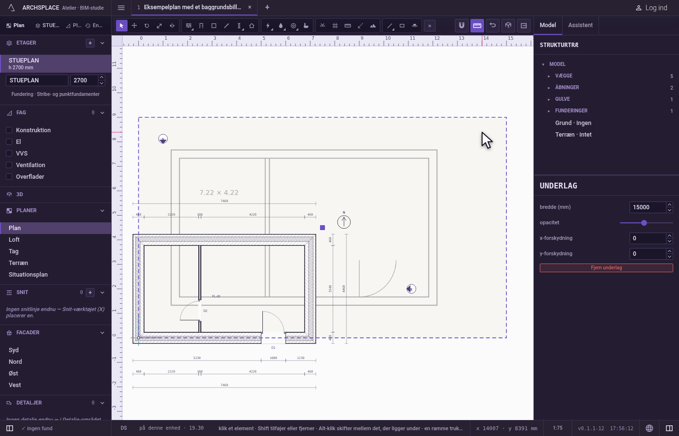Click the STUEPLAN name input field
Viewport: 679px width, 436px height.
37,80
